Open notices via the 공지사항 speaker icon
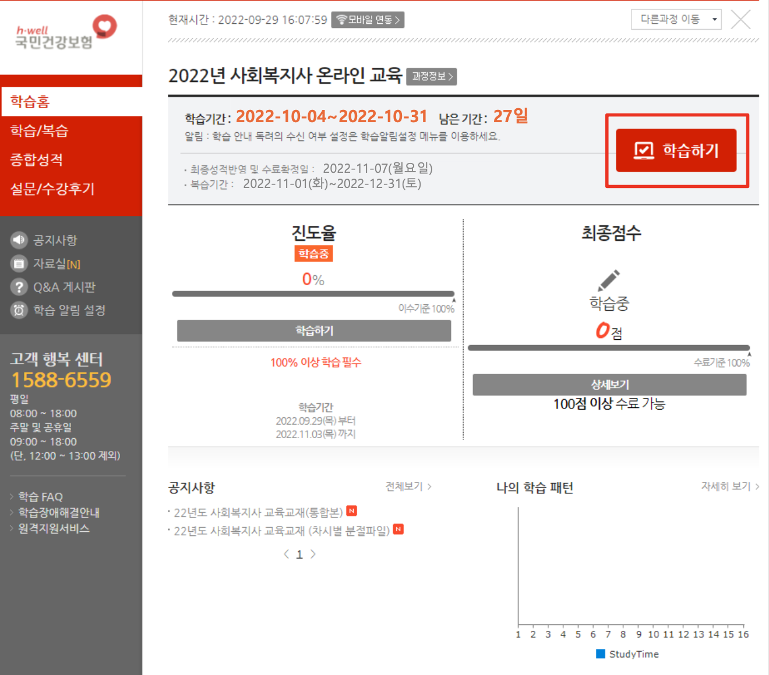 click(x=19, y=240)
